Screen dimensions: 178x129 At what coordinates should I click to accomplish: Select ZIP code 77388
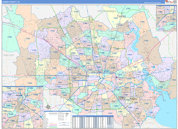[85, 23]
